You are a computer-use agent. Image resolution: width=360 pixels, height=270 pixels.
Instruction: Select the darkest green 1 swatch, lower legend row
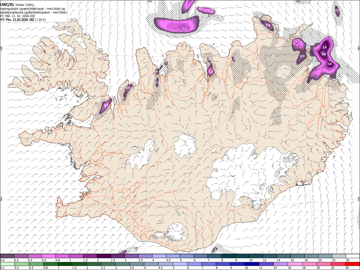pos(65,264)
